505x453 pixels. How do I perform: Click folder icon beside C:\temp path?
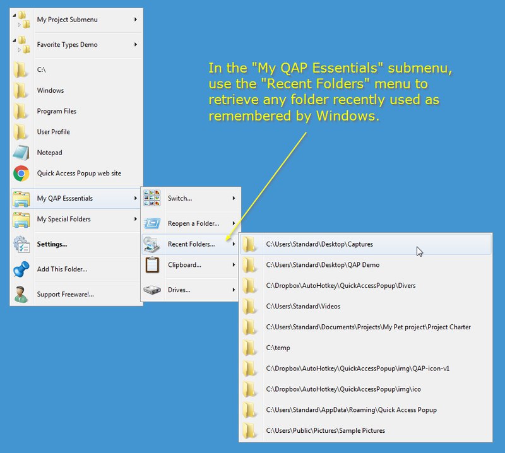pyautogui.click(x=249, y=348)
